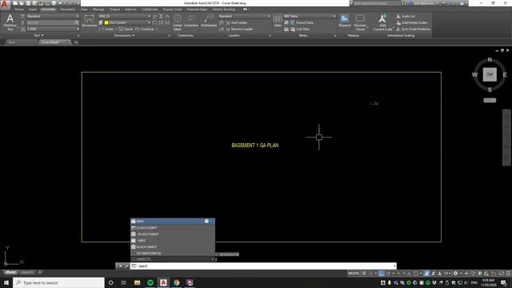Click the N compass direction on ViewCube
This screenshot has height=288, width=512.
click(x=490, y=59)
